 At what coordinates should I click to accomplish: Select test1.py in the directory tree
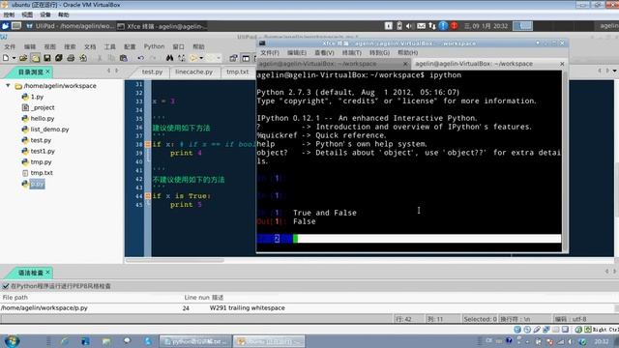(43, 151)
